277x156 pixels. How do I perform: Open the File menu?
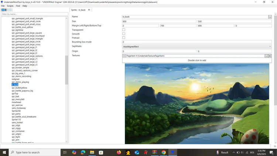[3, 6]
